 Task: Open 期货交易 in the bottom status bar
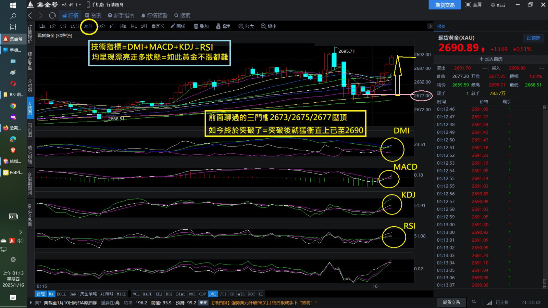point(451,302)
